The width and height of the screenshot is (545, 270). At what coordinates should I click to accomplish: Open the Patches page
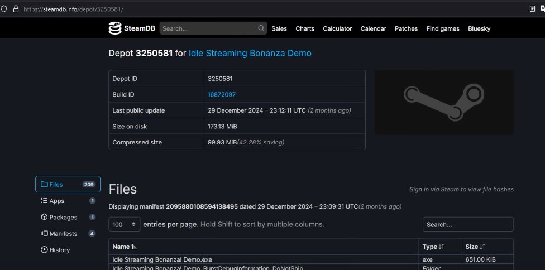407,29
